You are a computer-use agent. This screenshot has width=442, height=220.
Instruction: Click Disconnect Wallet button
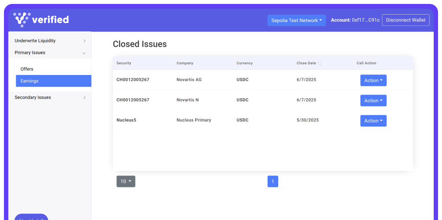[x=406, y=20]
